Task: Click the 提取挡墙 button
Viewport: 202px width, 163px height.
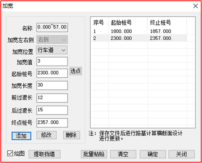Action: (x=44, y=154)
